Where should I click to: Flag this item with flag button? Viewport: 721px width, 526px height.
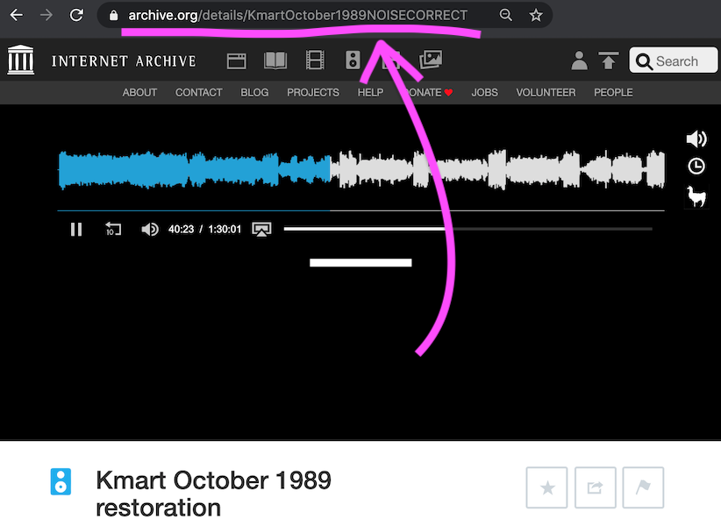click(643, 487)
